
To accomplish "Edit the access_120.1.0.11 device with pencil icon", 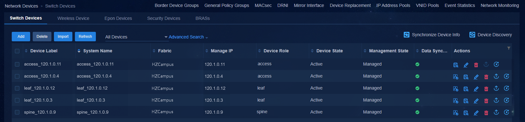I will click(466, 65).
